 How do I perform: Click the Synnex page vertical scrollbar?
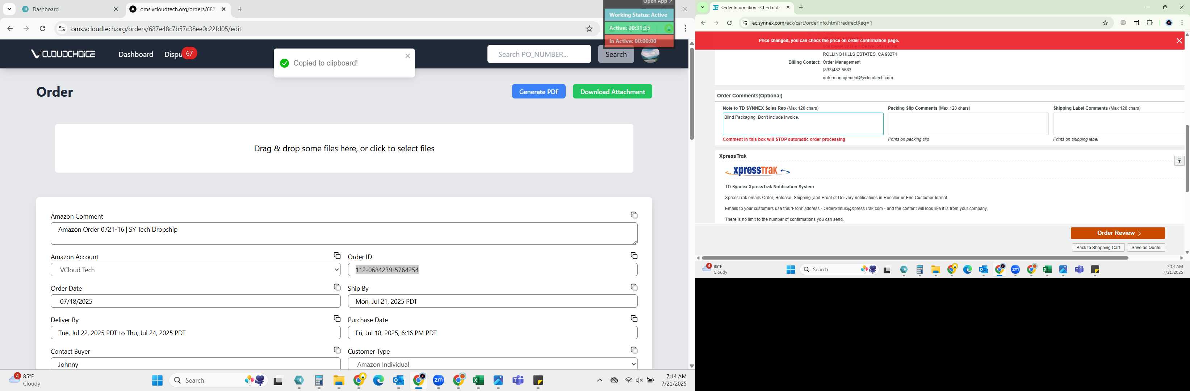click(1186, 158)
